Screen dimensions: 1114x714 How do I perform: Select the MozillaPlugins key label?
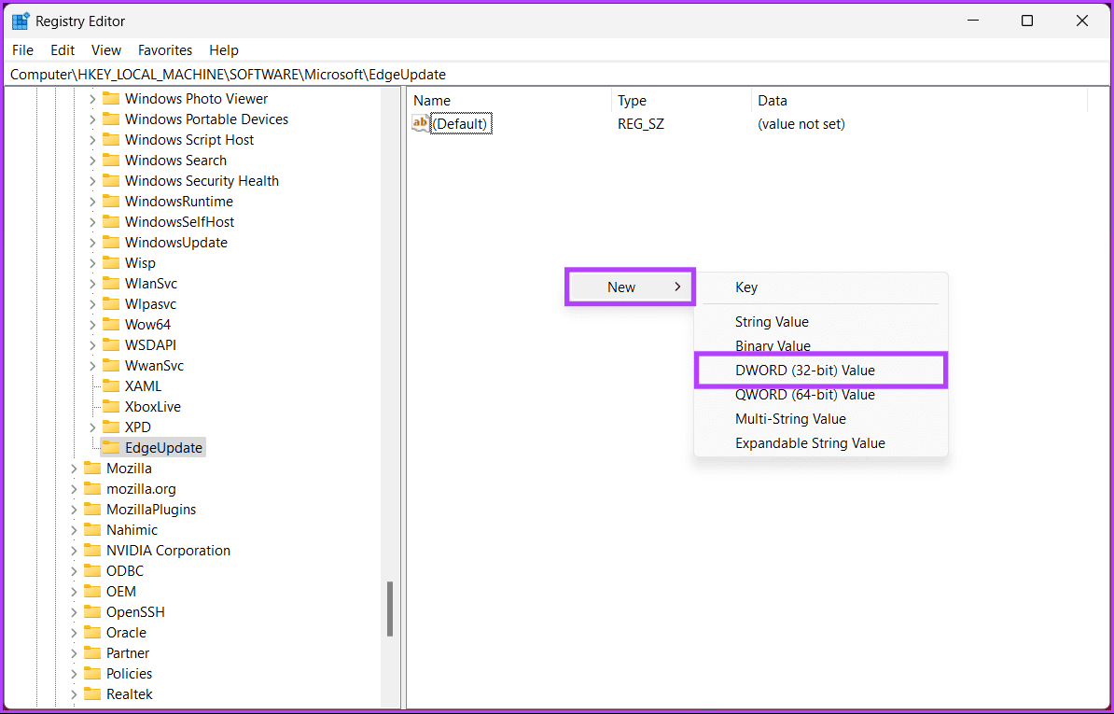[x=151, y=510]
